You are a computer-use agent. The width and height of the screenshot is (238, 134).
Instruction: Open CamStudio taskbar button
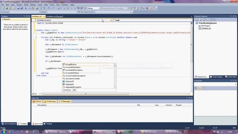click(x=56, y=132)
